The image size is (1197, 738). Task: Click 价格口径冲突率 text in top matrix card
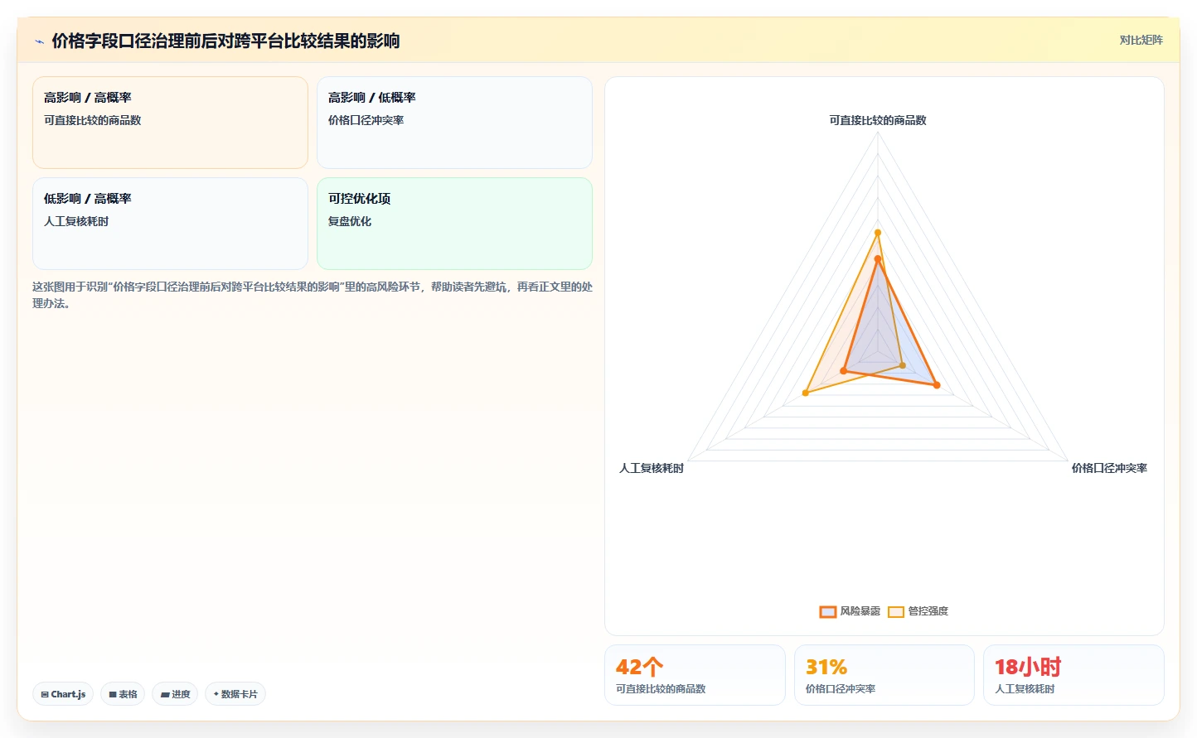click(366, 120)
